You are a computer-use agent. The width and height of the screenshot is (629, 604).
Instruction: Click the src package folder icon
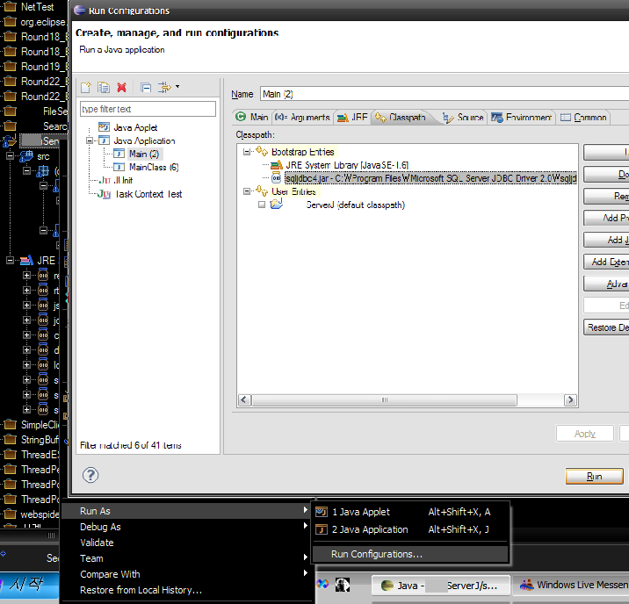[x=27, y=156]
